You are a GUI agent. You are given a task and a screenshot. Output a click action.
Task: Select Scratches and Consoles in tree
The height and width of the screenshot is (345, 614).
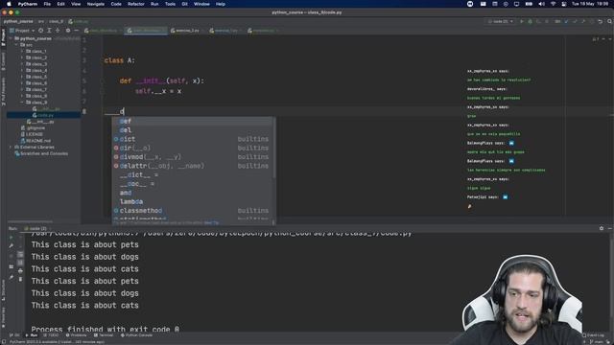point(41,153)
